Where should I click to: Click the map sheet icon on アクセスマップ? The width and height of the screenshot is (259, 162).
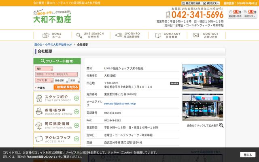click(x=39, y=139)
